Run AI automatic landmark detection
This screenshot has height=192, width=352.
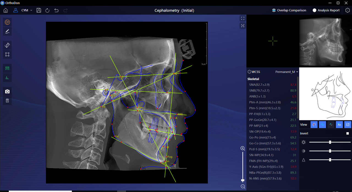click(x=7, y=23)
